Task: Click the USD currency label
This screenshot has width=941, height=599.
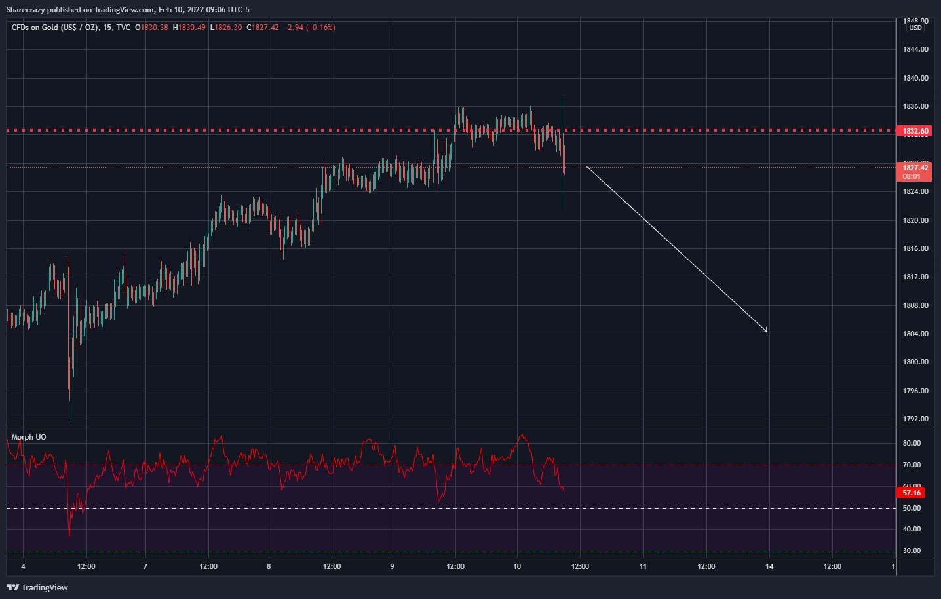Action: point(915,28)
